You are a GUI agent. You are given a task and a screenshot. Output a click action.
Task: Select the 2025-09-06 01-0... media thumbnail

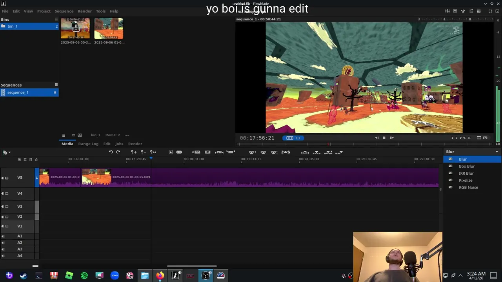tap(109, 28)
